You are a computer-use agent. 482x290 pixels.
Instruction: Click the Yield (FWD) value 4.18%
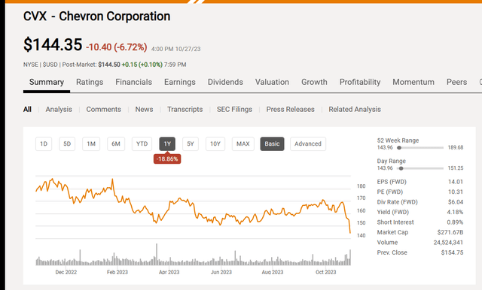[455, 212]
